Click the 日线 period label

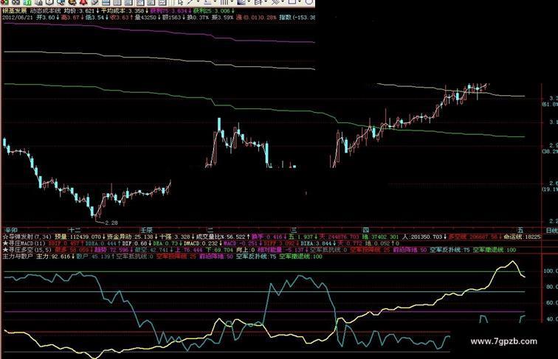tap(551, 231)
